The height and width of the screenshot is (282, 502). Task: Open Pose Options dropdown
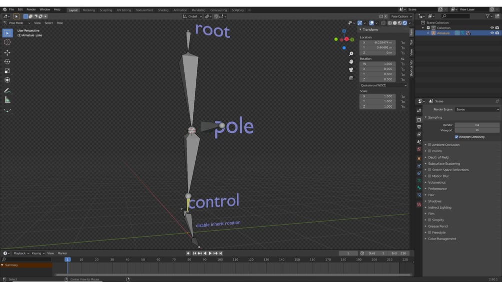[401, 16]
